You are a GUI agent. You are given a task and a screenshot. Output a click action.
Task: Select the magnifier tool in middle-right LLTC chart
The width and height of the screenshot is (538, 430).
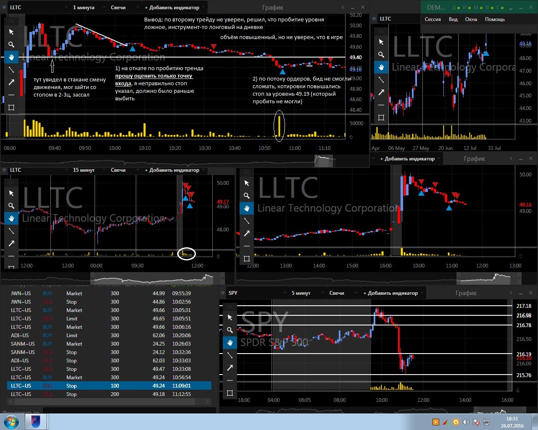pos(247,196)
